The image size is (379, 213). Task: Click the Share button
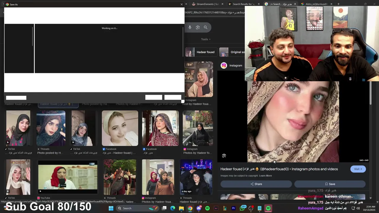tap(256, 184)
